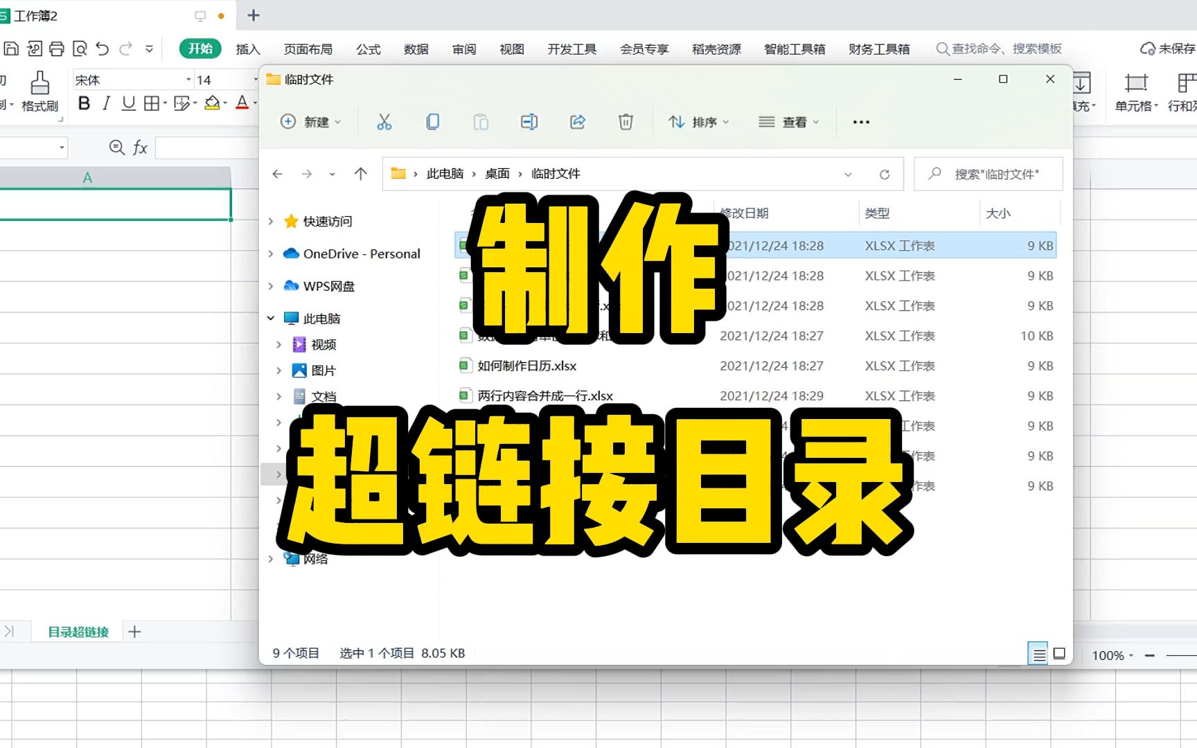The image size is (1197, 748).
Task: Open the font size dropdown showing 14
Action: point(256,80)
